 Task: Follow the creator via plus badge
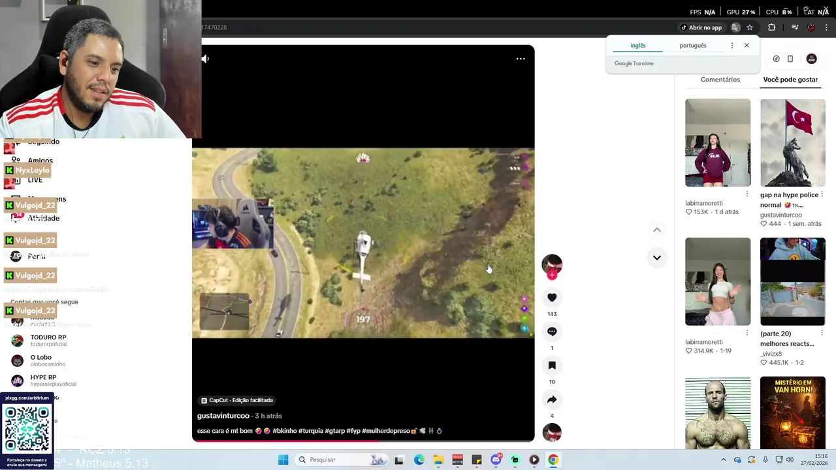(552, 275)
